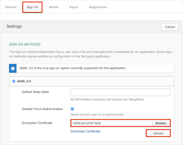Open the Sign On tab

32,7
